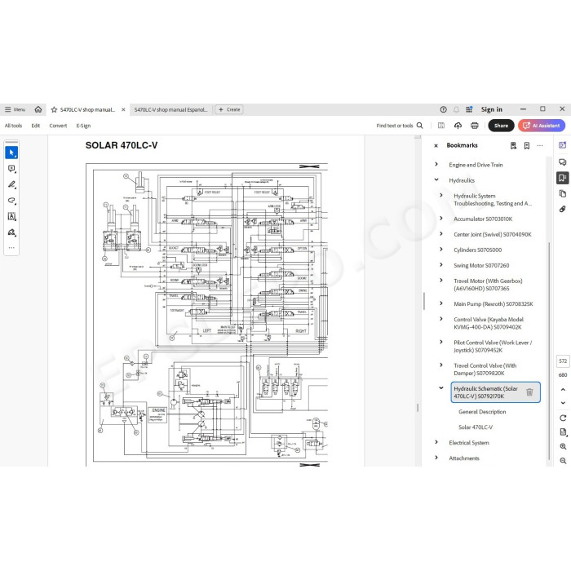
Task: Zoom out of the document
Action: pyautogui.click(x=563, y=461)
